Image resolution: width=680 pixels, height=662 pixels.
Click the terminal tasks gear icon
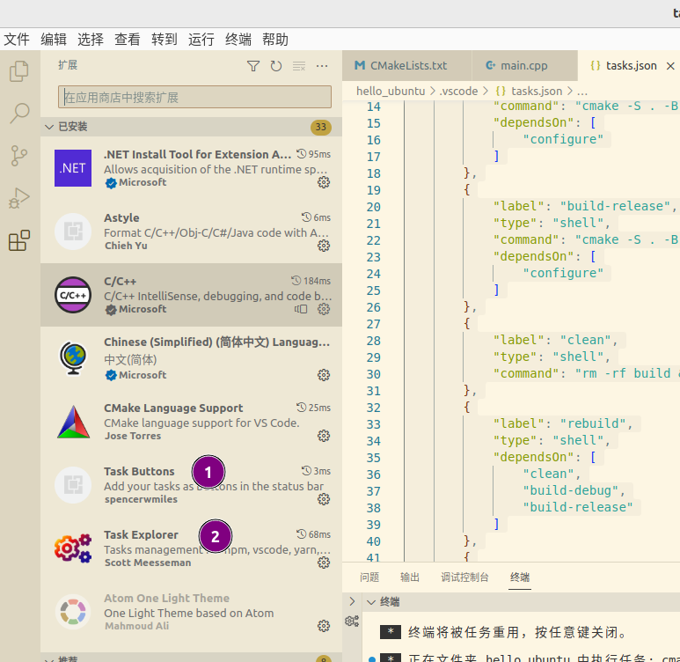[x=352, y=622]
